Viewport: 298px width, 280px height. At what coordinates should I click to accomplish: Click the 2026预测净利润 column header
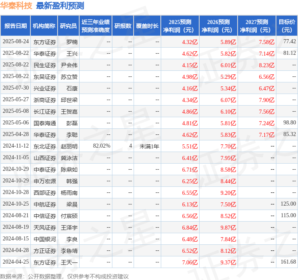(x=218, y=26)
